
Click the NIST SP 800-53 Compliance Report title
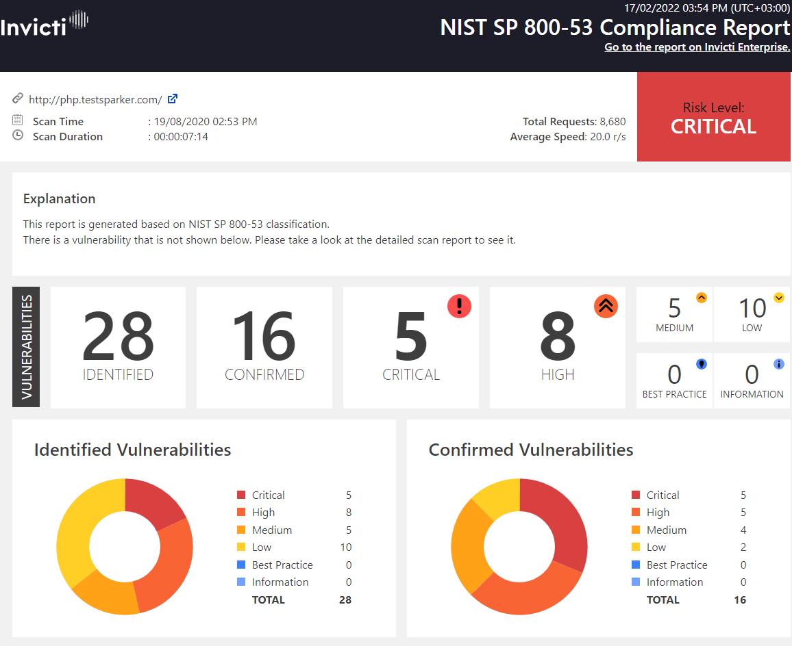[615, 27]
